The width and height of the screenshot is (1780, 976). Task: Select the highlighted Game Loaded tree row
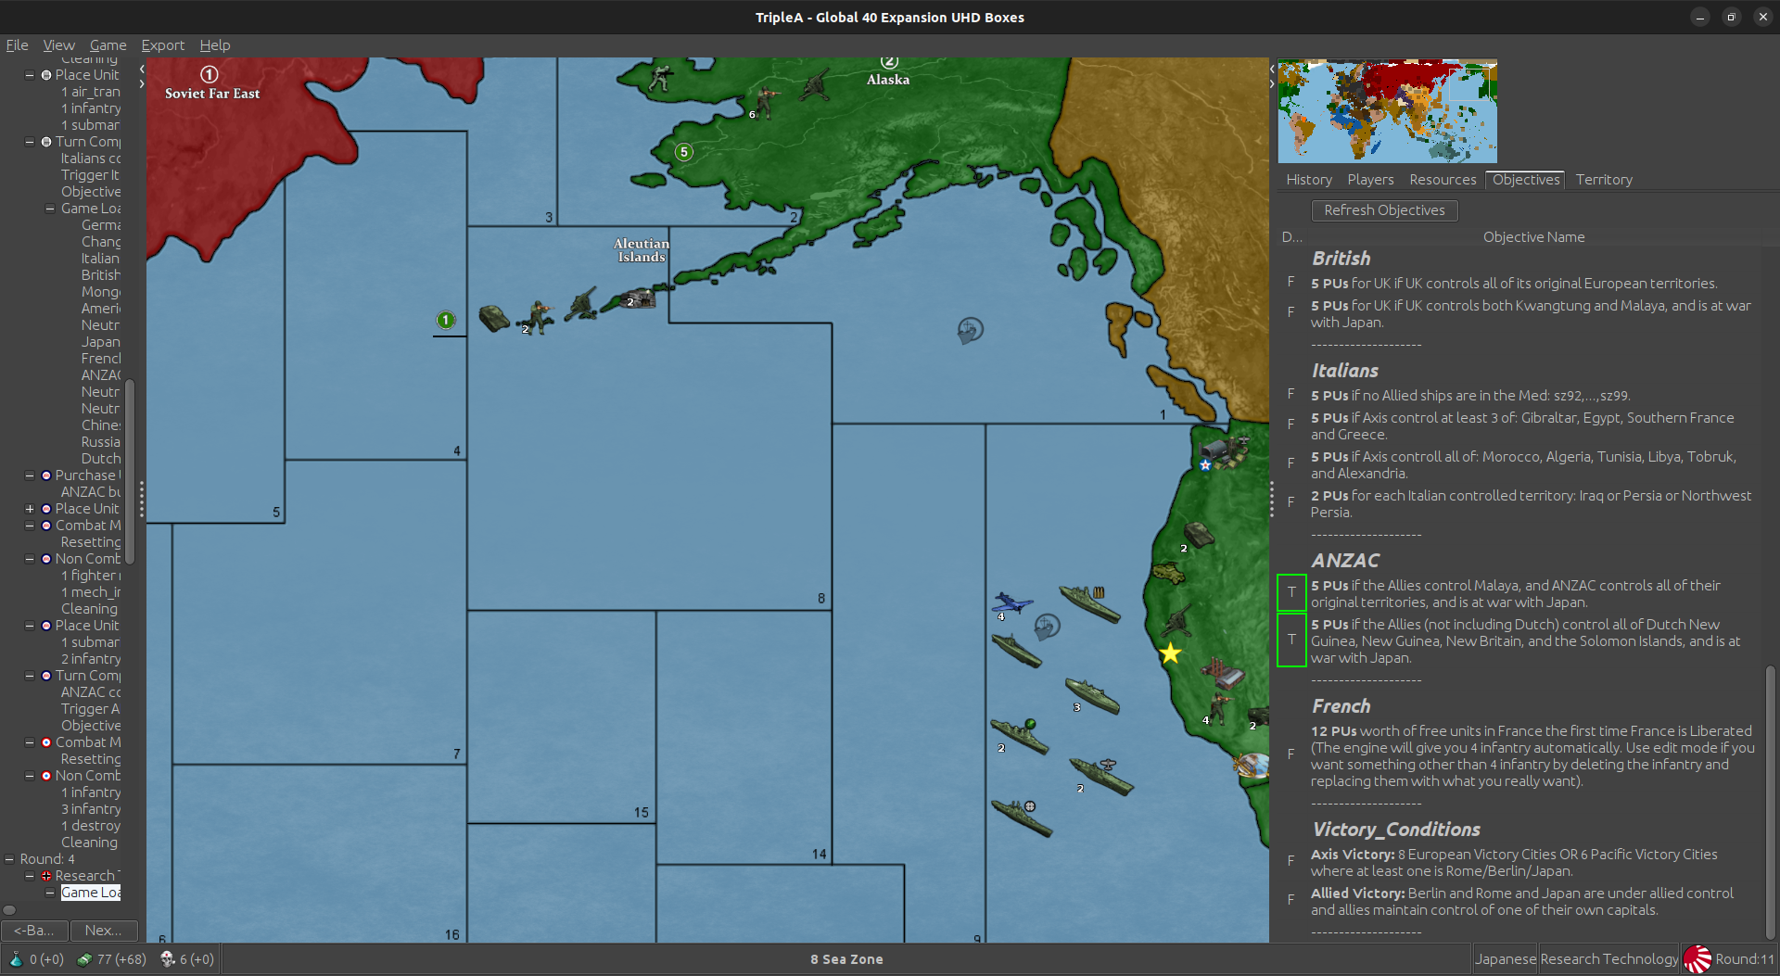[91, 893]
